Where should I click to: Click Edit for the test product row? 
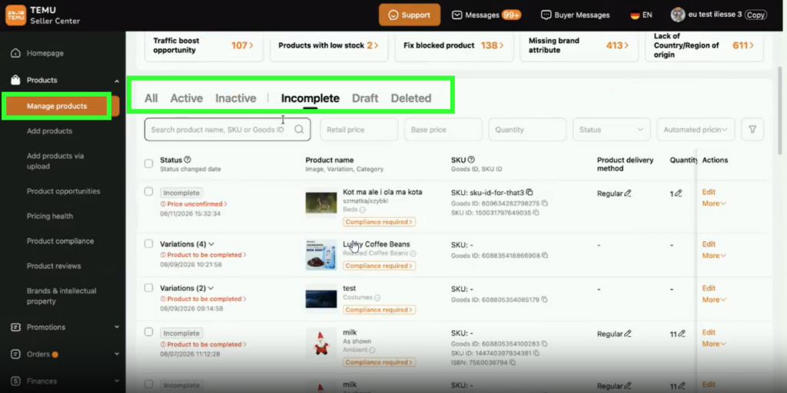click(709, 289)
